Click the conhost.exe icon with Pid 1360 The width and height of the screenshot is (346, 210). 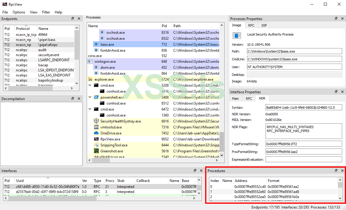102,115
